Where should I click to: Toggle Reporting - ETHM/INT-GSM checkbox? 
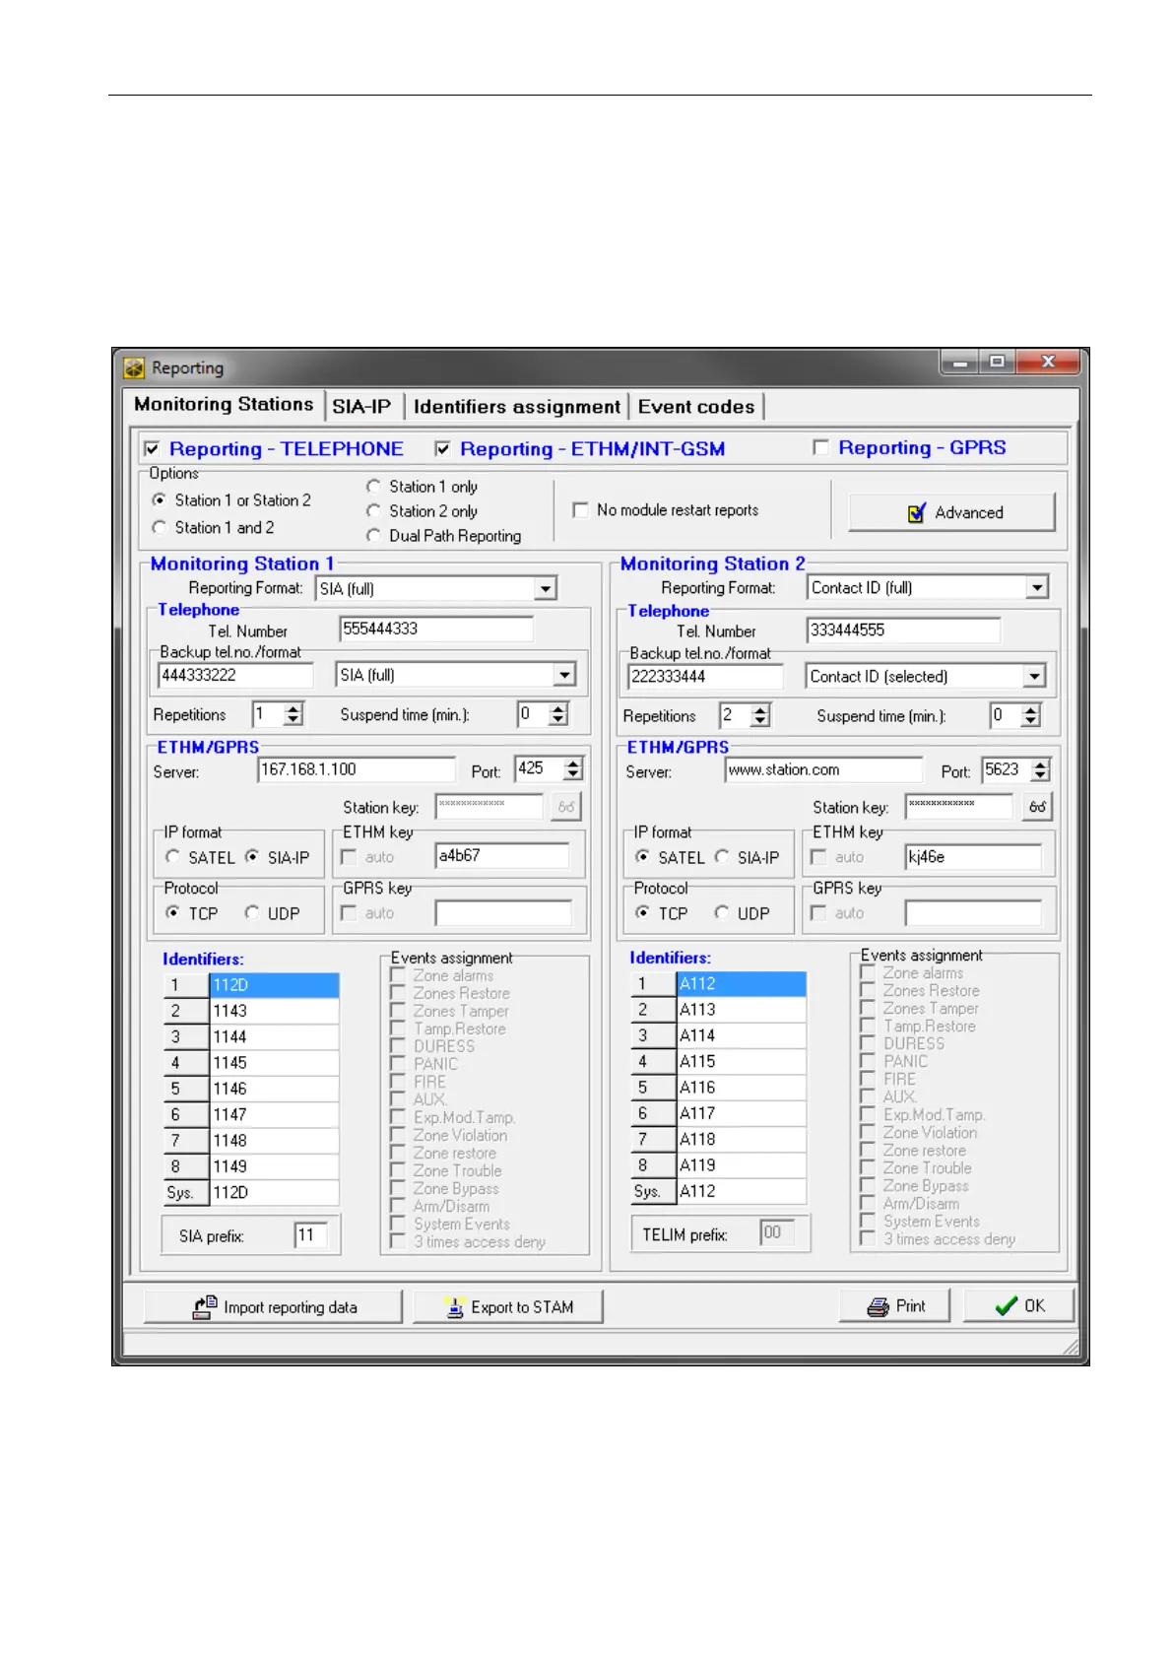pyautogui.click(x=442, y=449)
